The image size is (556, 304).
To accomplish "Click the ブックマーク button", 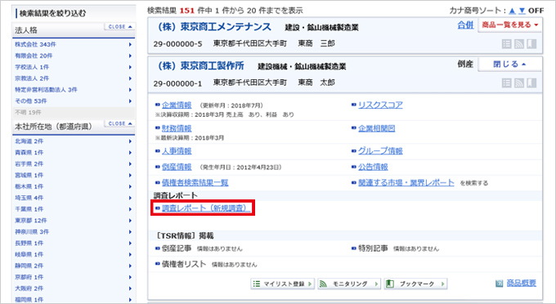I will [415, 284].
